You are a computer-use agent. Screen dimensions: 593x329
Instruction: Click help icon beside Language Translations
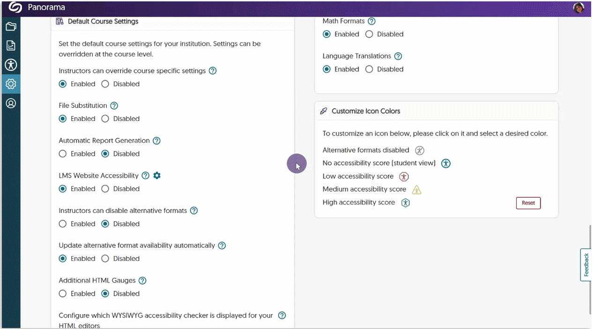398,56
